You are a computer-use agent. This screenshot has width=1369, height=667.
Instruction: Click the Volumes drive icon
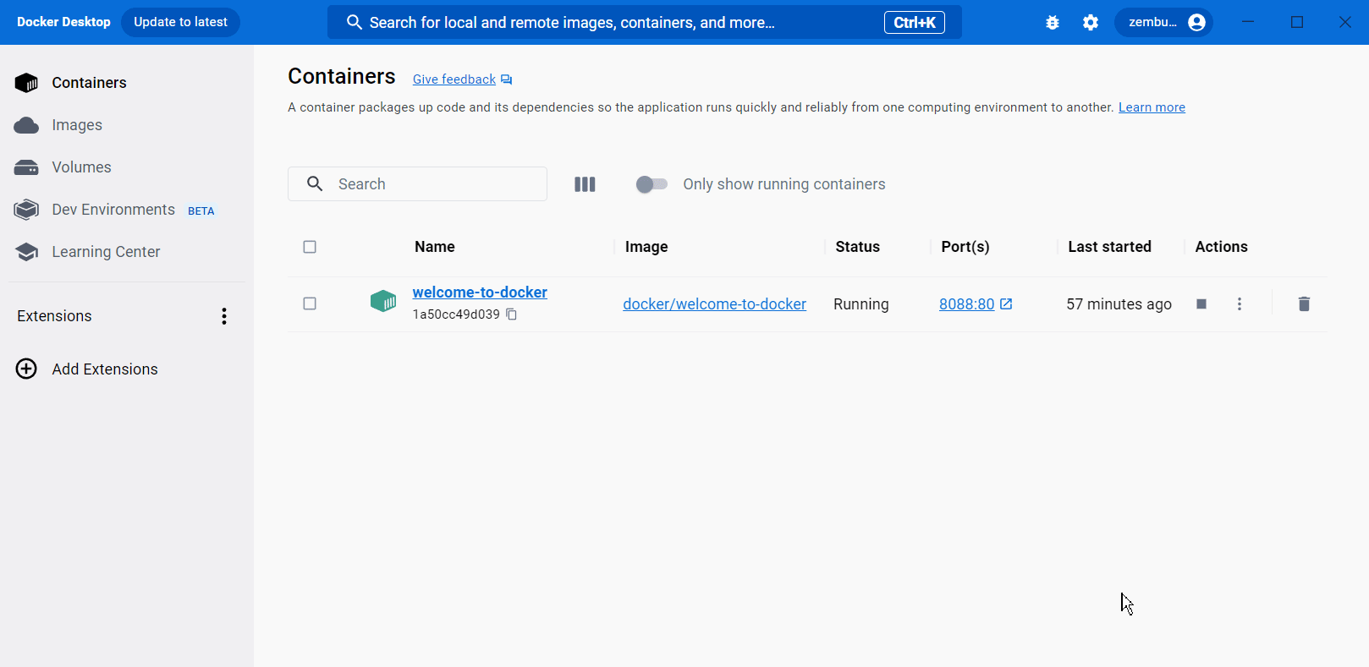click(x=26, y=167)
